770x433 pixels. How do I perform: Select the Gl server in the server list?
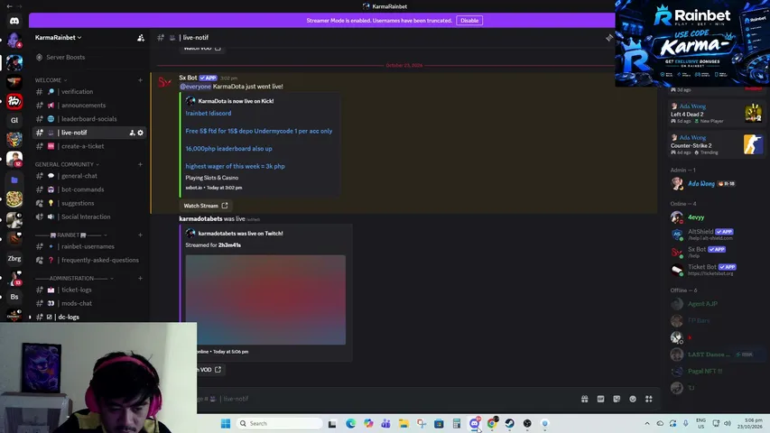pos(14,120)
